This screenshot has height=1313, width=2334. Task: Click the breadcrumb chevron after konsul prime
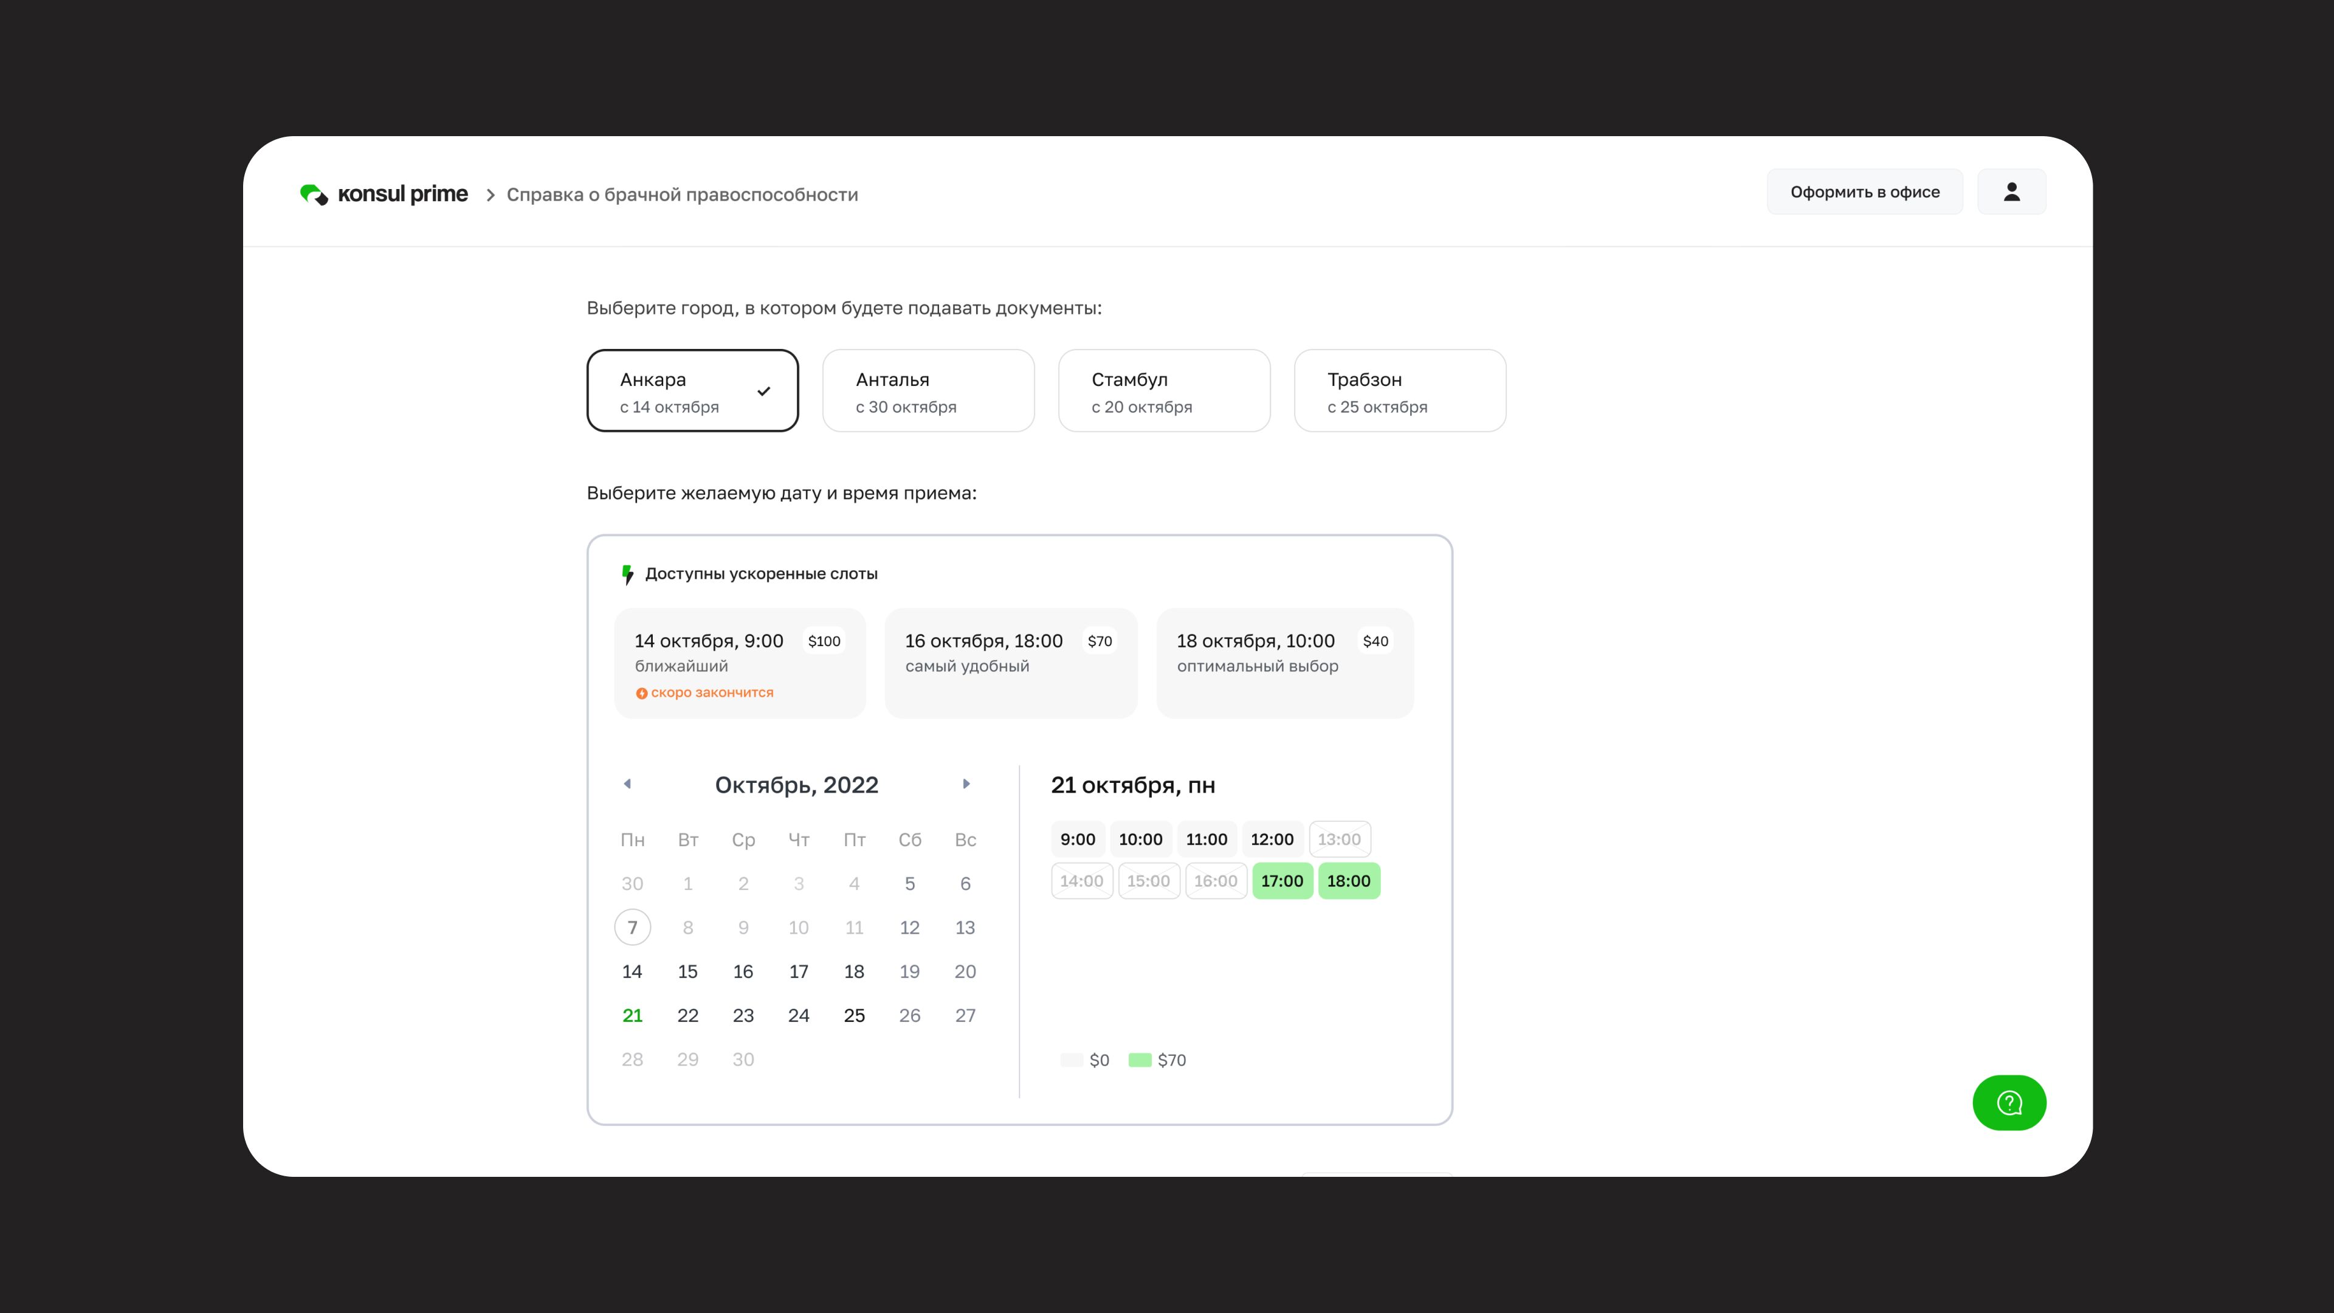[490, 195]
